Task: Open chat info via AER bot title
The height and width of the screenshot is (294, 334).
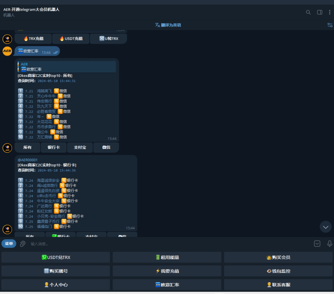Action: 31,9
